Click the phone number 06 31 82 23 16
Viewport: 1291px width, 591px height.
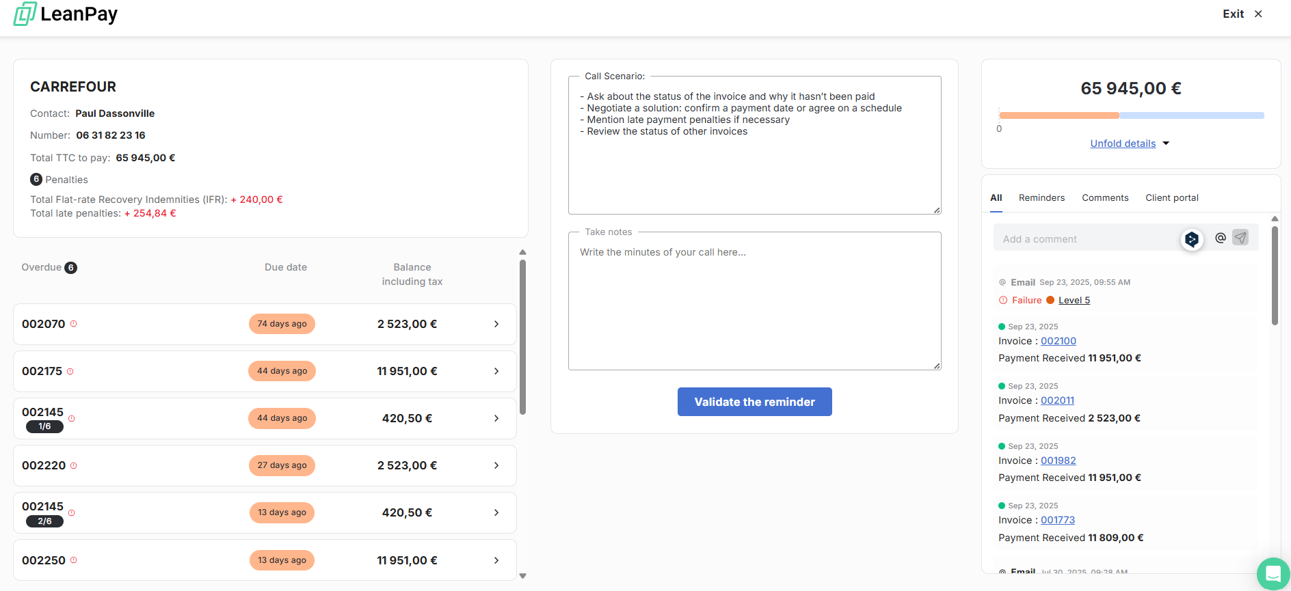pos(111,135)
